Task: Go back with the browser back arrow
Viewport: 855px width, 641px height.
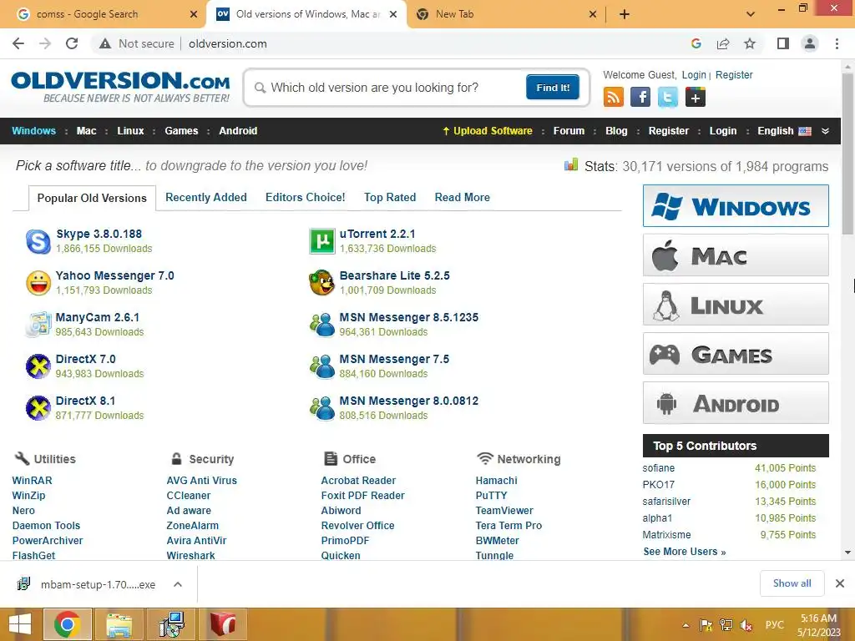Action: tap(18, 43)
